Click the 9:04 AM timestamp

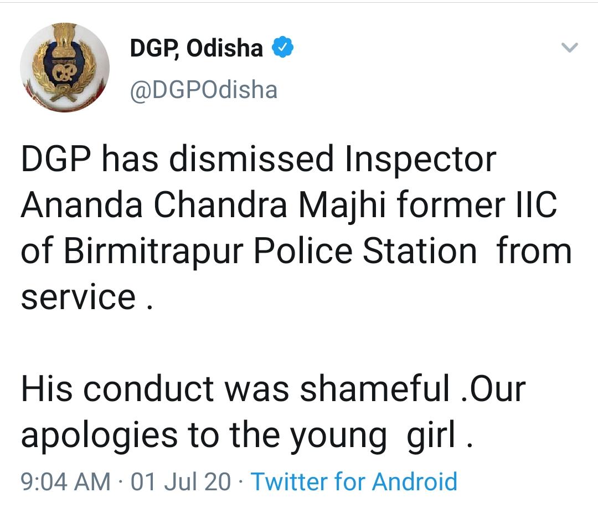click(65, 481)
